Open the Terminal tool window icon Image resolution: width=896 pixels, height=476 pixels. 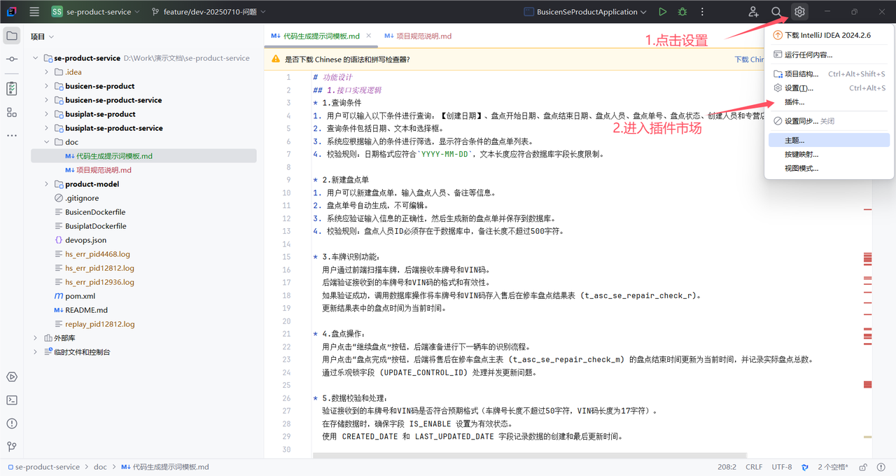tap(12, 400)
